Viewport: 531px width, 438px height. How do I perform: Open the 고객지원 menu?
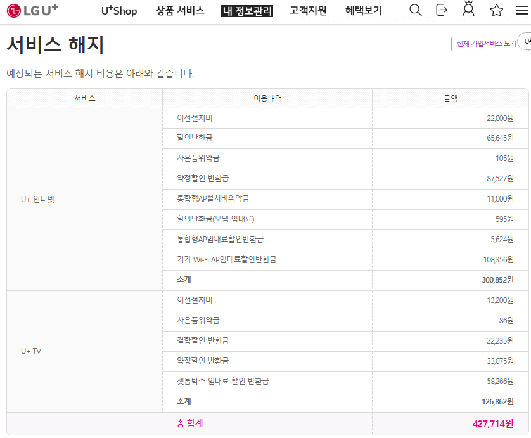click(x=308, y=11)
